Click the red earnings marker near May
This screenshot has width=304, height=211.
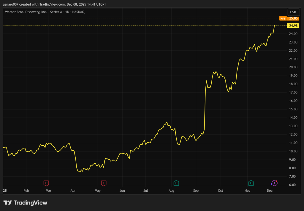click(x=104, y=183)
